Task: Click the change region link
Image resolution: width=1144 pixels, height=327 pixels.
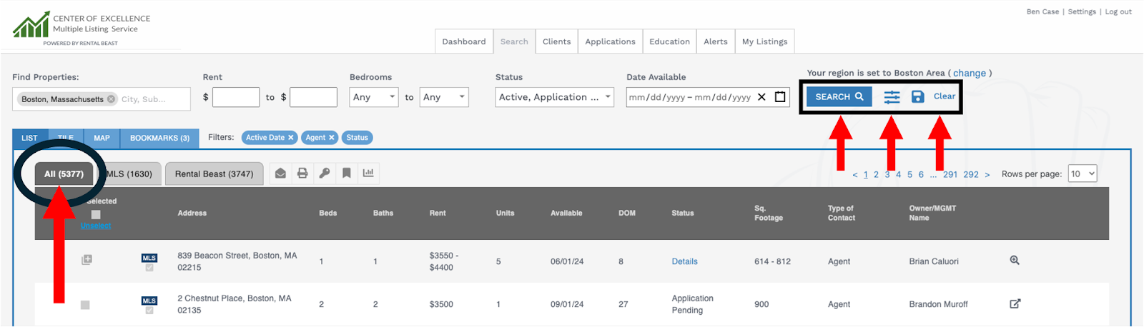Action: (970, 73)
